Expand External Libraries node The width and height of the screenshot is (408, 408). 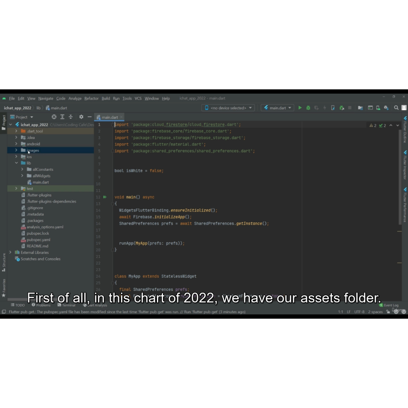10,252
